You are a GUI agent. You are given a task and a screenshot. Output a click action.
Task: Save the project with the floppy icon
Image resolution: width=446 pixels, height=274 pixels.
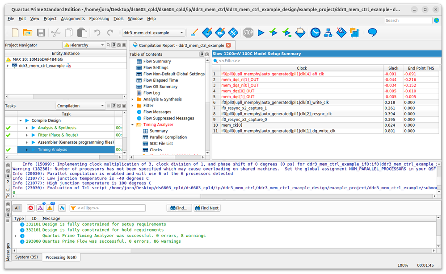tap(41, 33)
